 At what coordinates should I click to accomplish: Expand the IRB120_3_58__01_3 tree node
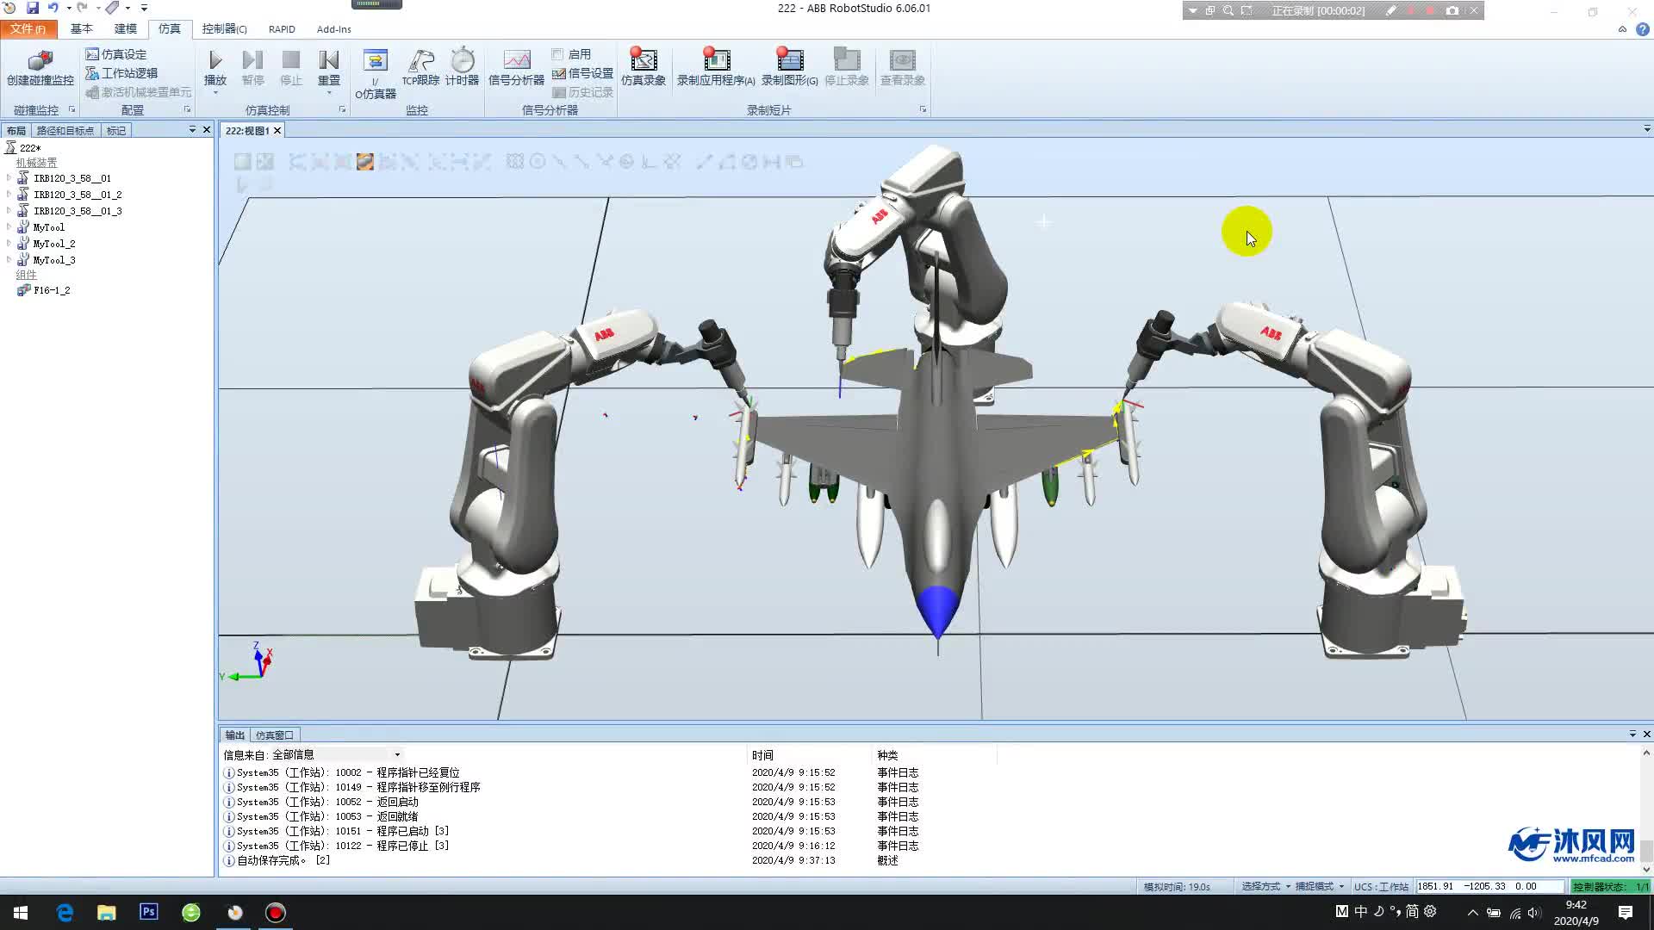[x=9, y=211]
